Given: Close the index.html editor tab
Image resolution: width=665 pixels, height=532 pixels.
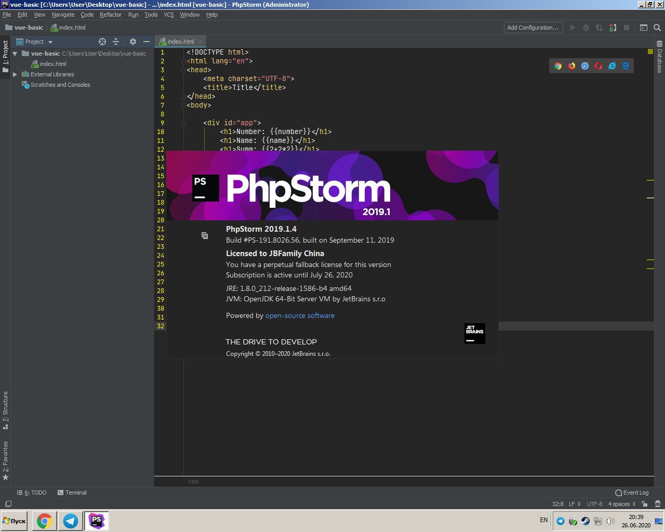Looking at the screenshot, I should pyautogui.click(x=200, y=42).
